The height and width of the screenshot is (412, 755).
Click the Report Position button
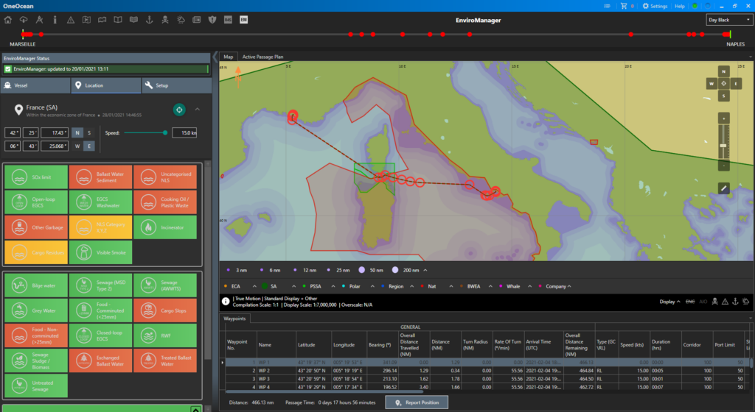[417, 402]
